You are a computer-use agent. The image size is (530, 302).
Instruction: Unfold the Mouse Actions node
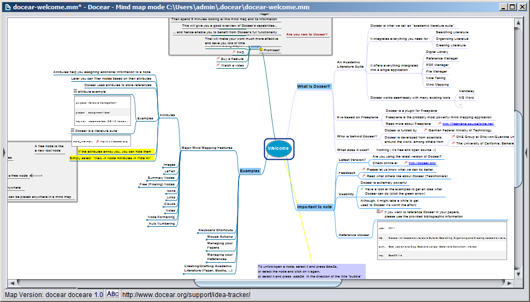206,239
